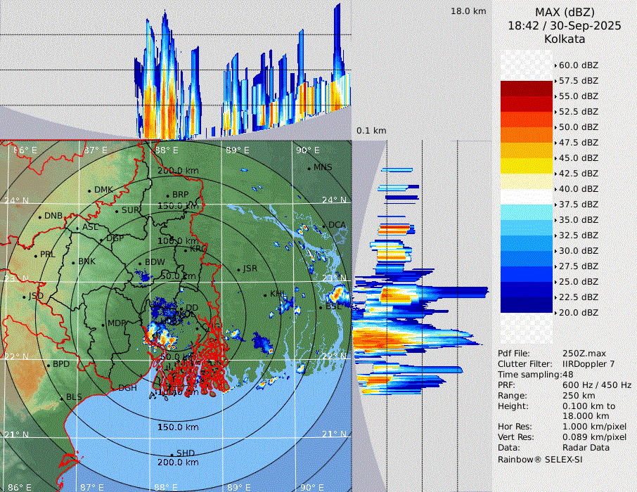Click the MAX (dBZ) title text

point(565,12)
